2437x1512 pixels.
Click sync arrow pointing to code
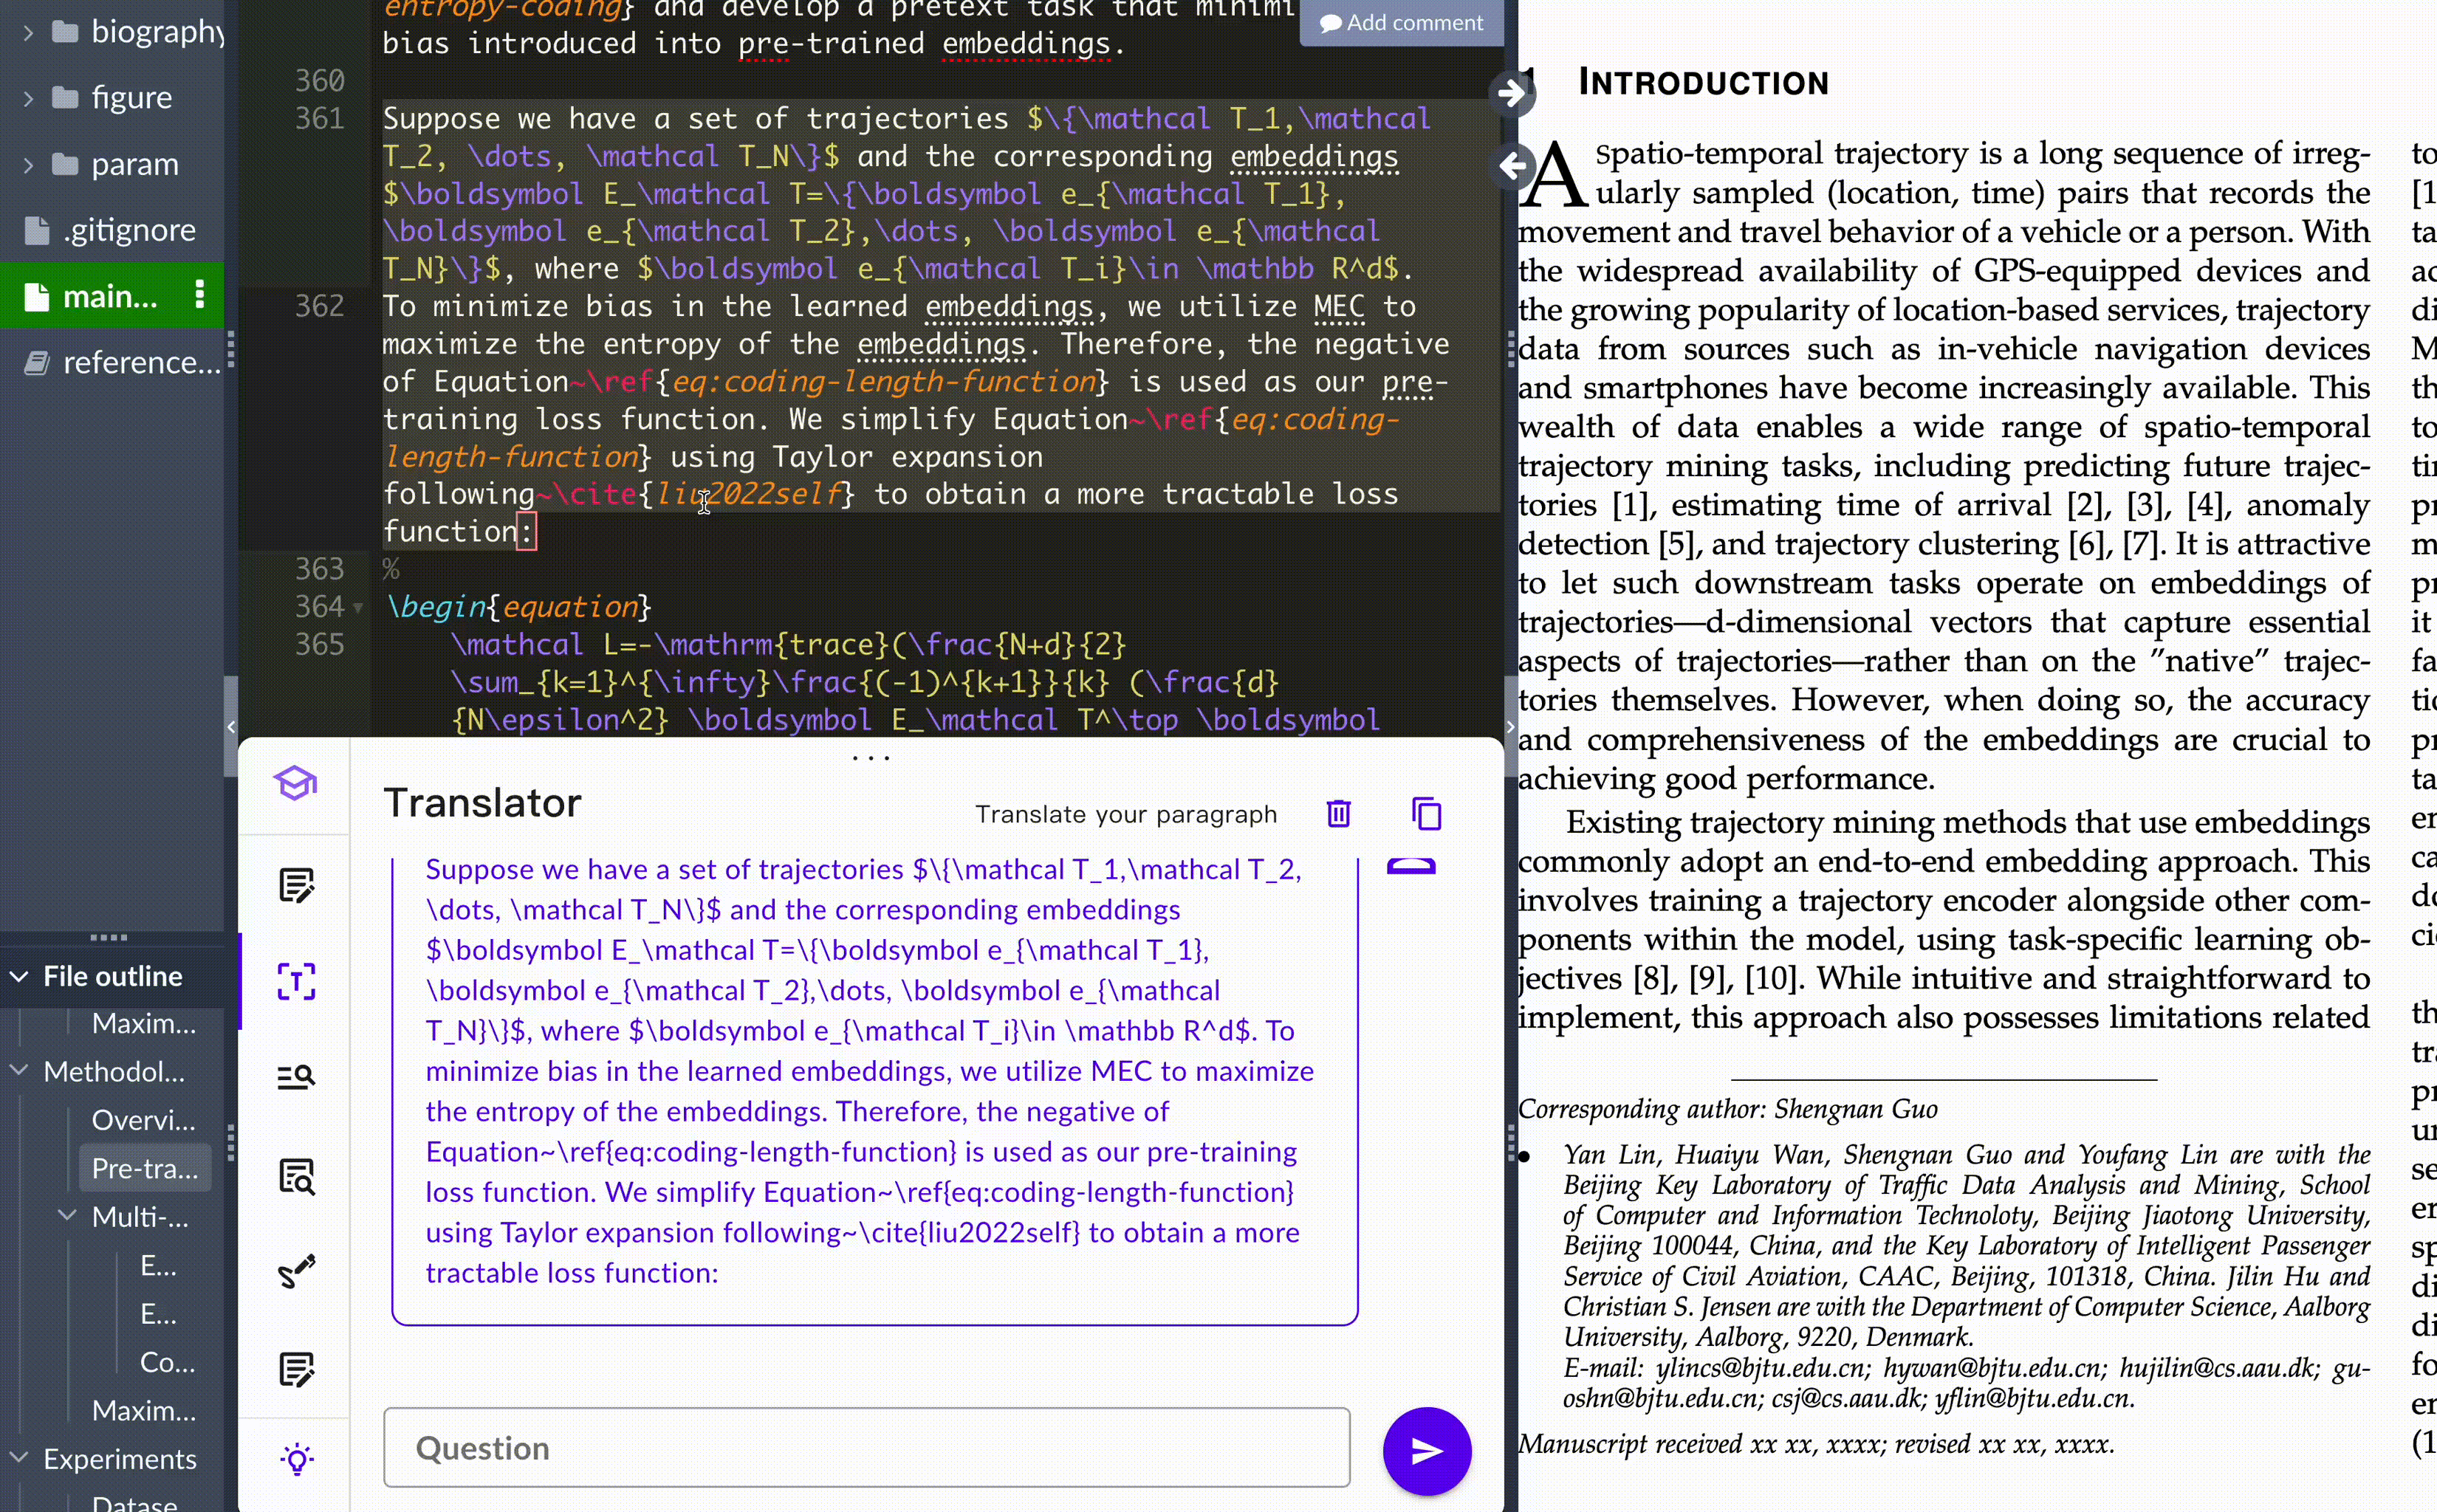coord(1512,165)
